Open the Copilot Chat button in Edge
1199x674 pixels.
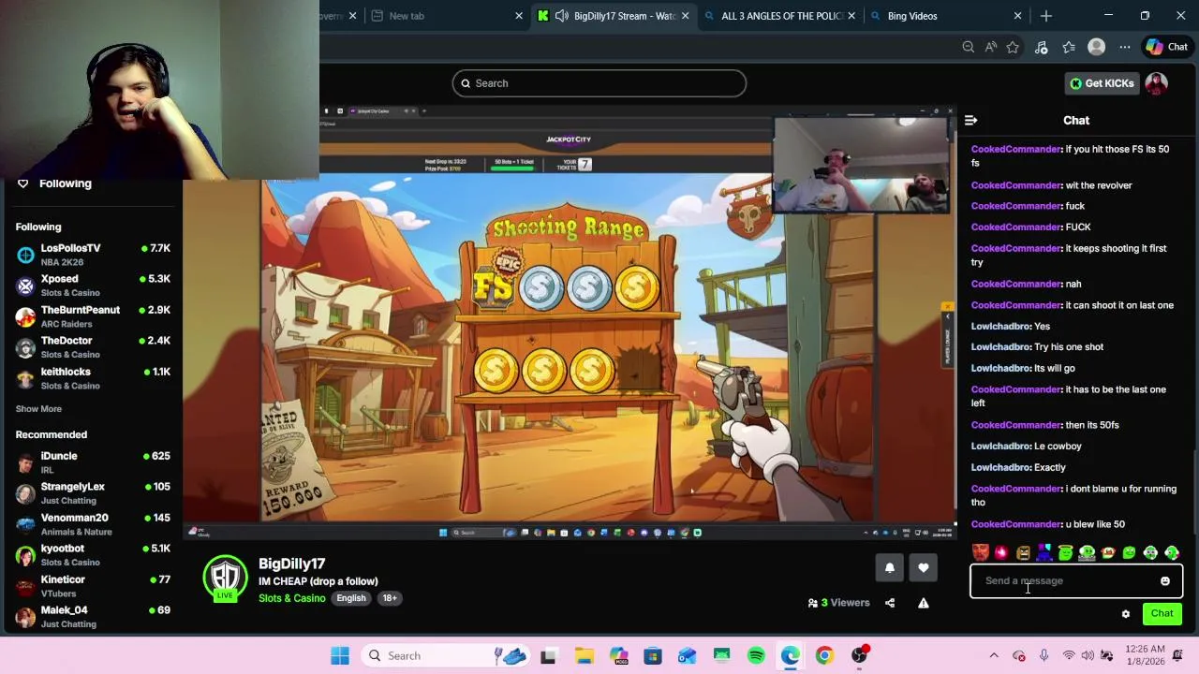click(1167, 47)
